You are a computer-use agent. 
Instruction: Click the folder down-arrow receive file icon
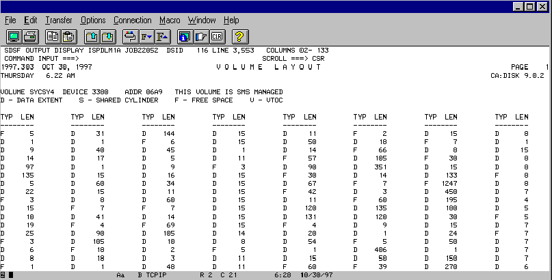pos(109,37)
